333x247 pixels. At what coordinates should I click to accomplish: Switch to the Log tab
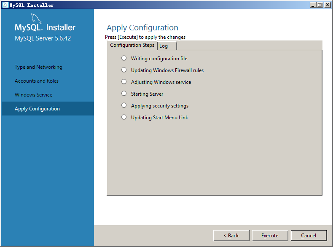tap(167, 46)
